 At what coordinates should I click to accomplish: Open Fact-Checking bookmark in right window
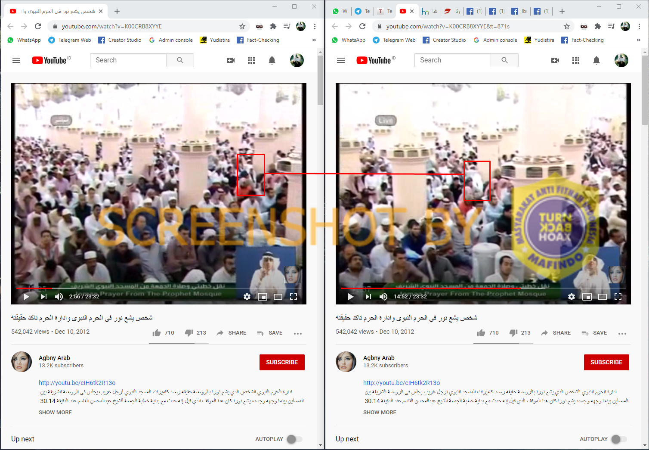click(582, 40)
